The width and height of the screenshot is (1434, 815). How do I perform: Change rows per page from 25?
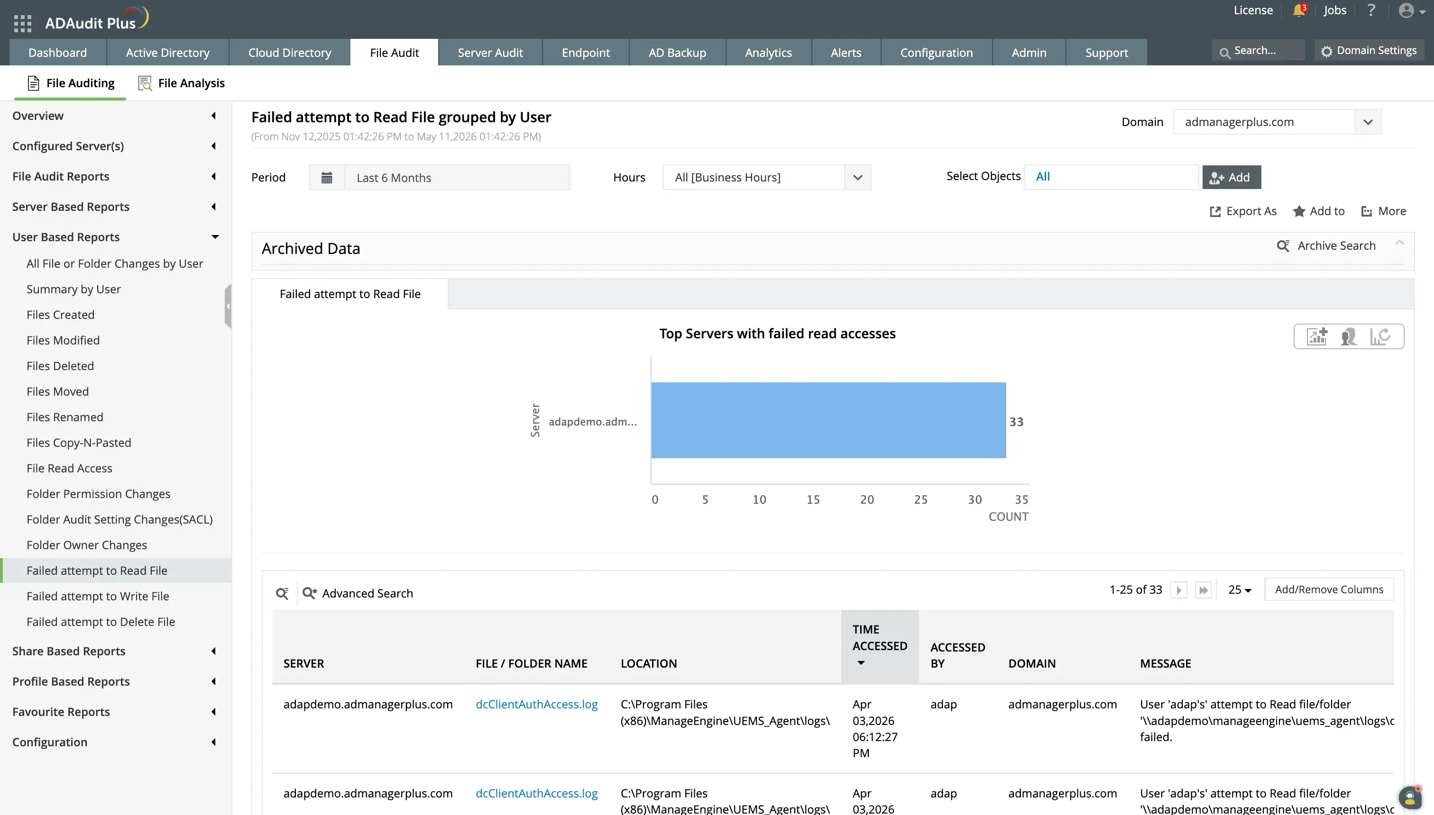(x=1240, y=590)
